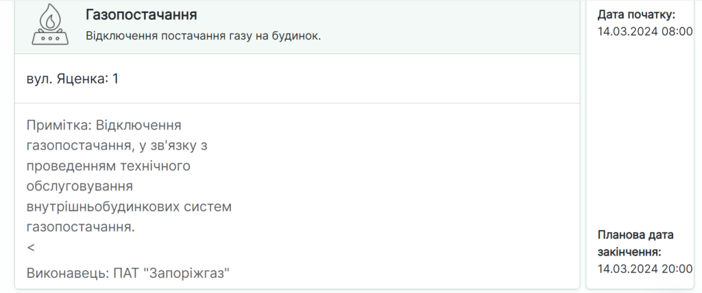
Task: Click the "Планова дата" label text
Action: (636, 235)
